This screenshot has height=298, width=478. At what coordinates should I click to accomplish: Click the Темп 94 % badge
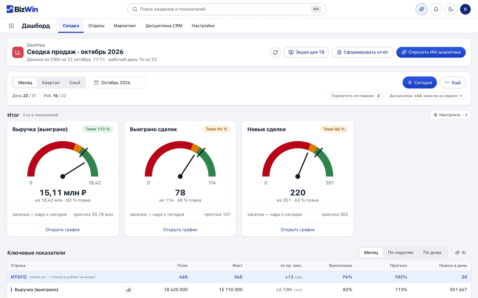click(x=216, y=129)
